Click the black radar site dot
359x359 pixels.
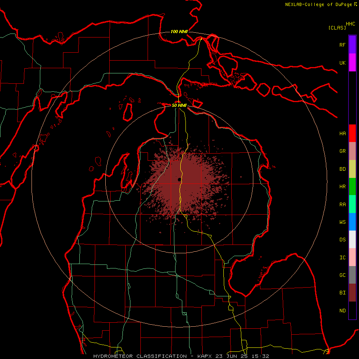tap(179, 180)
